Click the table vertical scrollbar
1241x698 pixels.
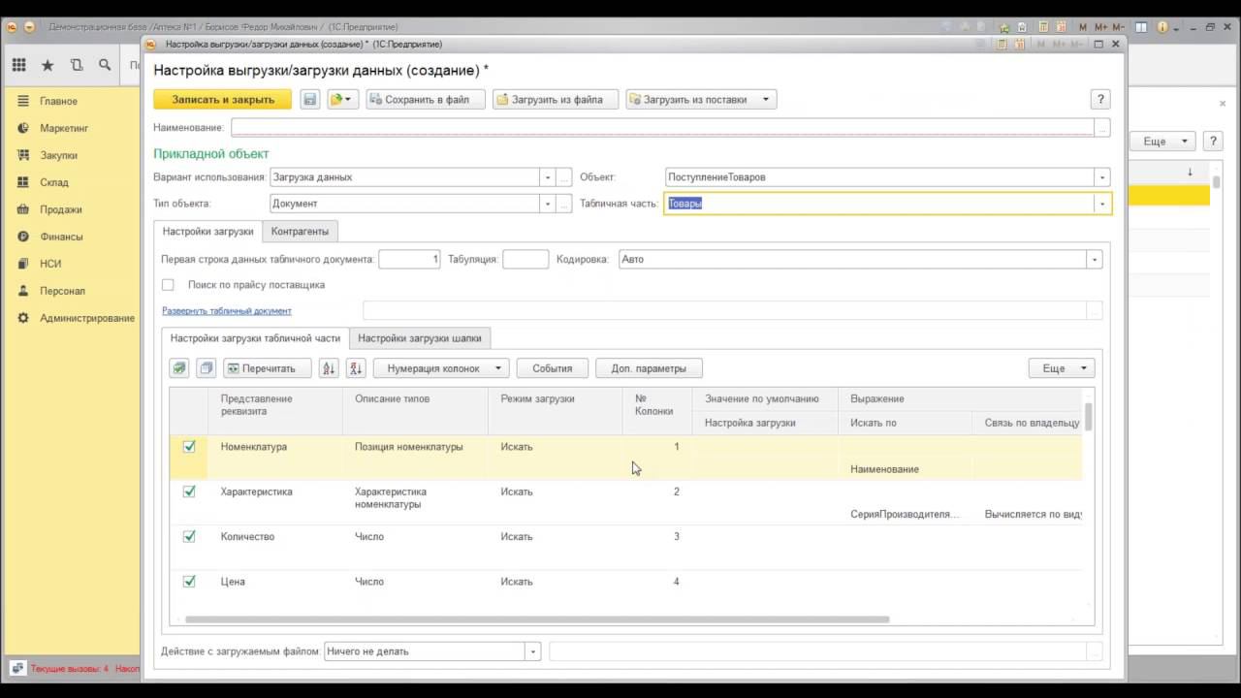(1089, 417)
